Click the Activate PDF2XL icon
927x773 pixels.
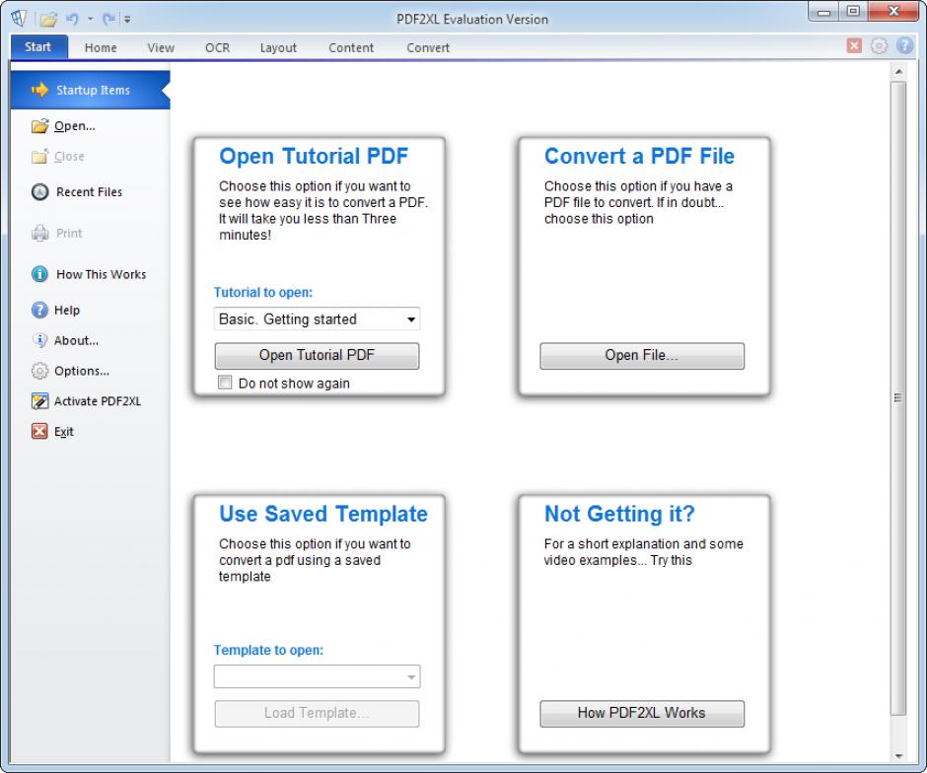coord(39,401)
